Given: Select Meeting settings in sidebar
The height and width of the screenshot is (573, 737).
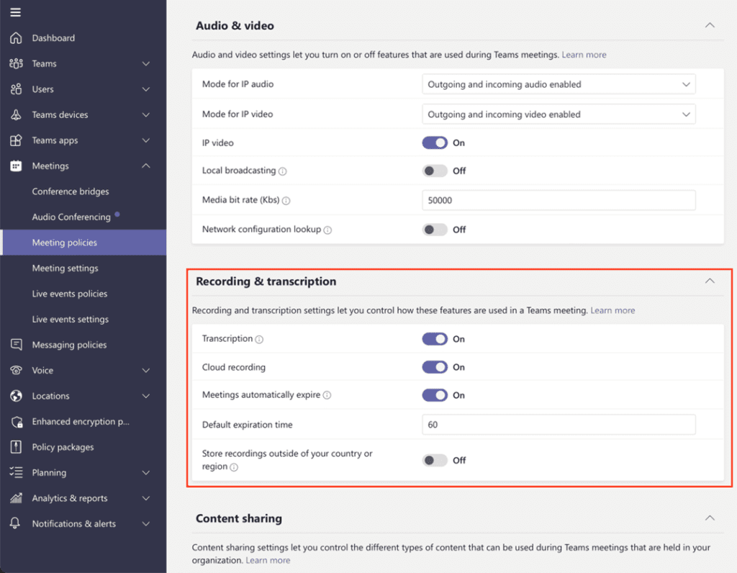Looking at the screenshot, I should click(65, 269).
